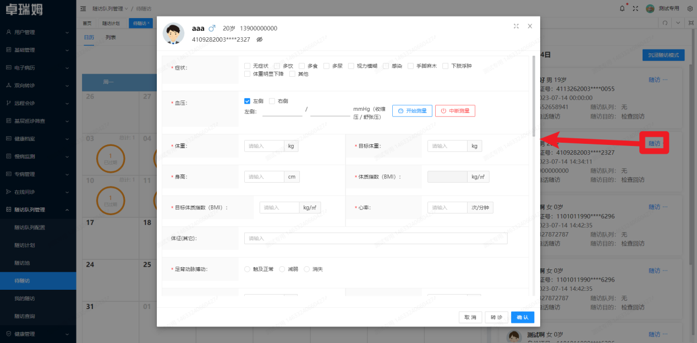Select 触及正常 radio button

tap(247, 269)
